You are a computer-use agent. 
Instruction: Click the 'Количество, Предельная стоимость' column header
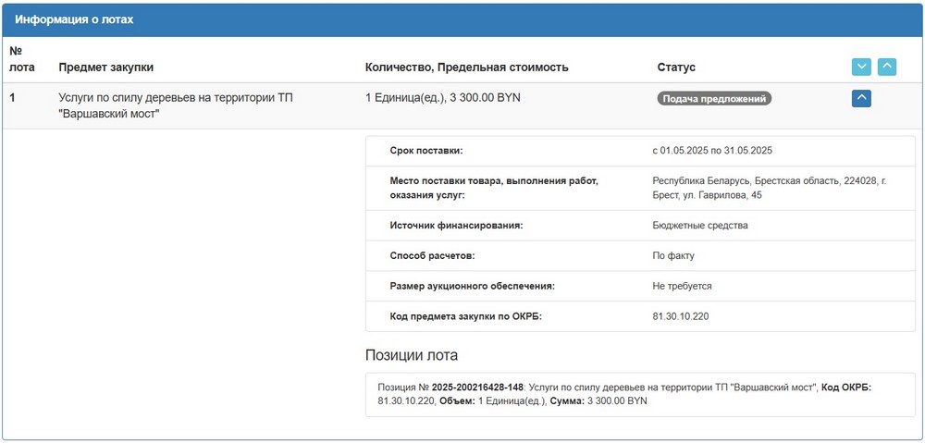(466, 68)
